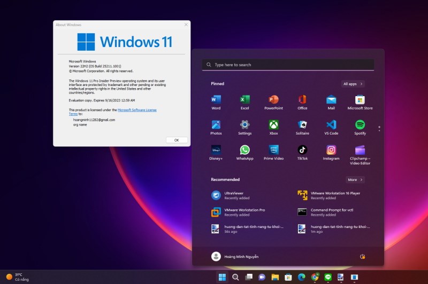This screenshot has height=284, width=428.
Task: Open File Explorer from the taskbar
Action: (x=275, y=277)
